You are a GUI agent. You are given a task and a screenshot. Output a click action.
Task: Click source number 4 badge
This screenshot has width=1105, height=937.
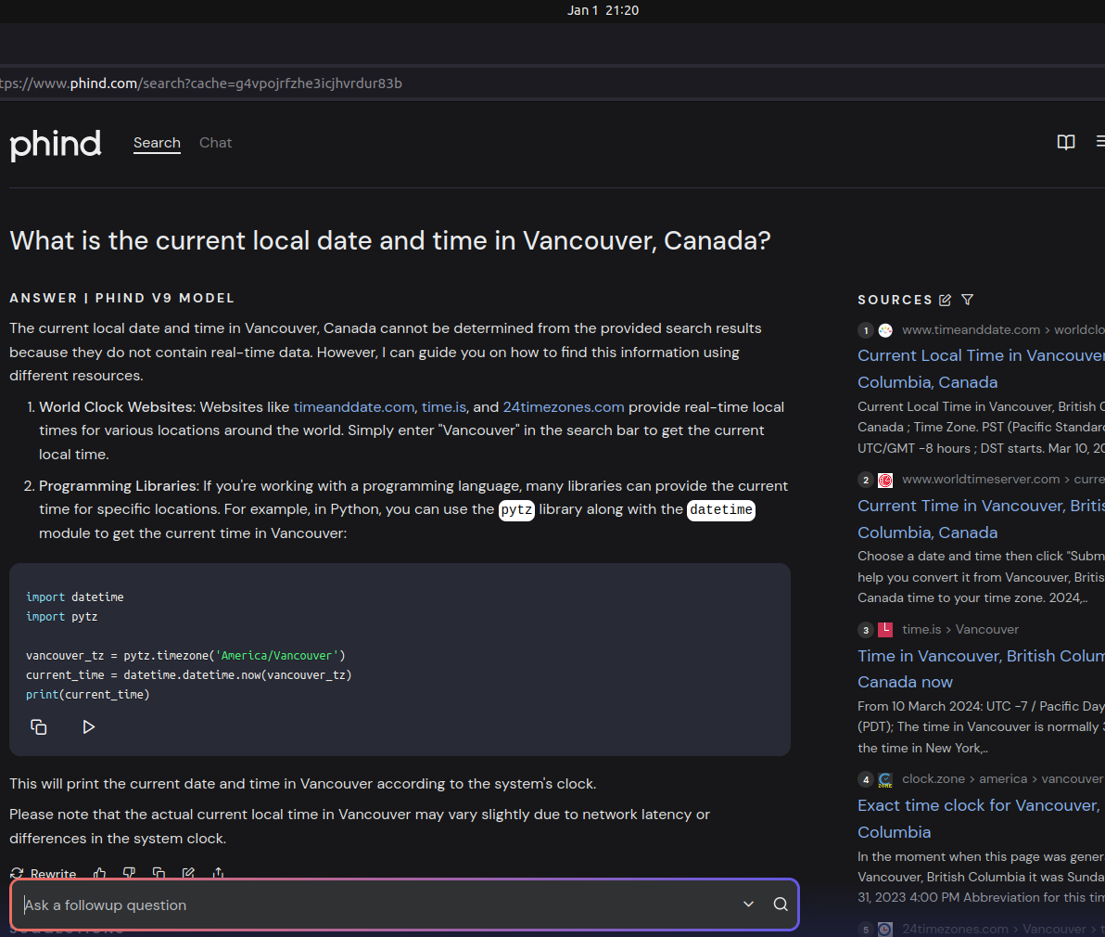point(866,780)
